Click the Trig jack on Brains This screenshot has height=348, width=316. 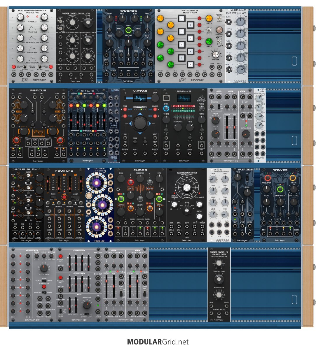[x=202, y=154]
